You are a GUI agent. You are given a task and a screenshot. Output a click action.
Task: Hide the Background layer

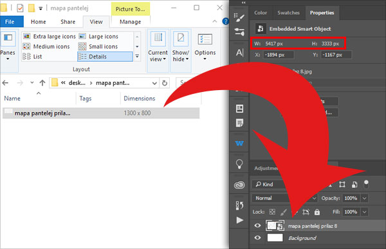click(x=257, y=237)
